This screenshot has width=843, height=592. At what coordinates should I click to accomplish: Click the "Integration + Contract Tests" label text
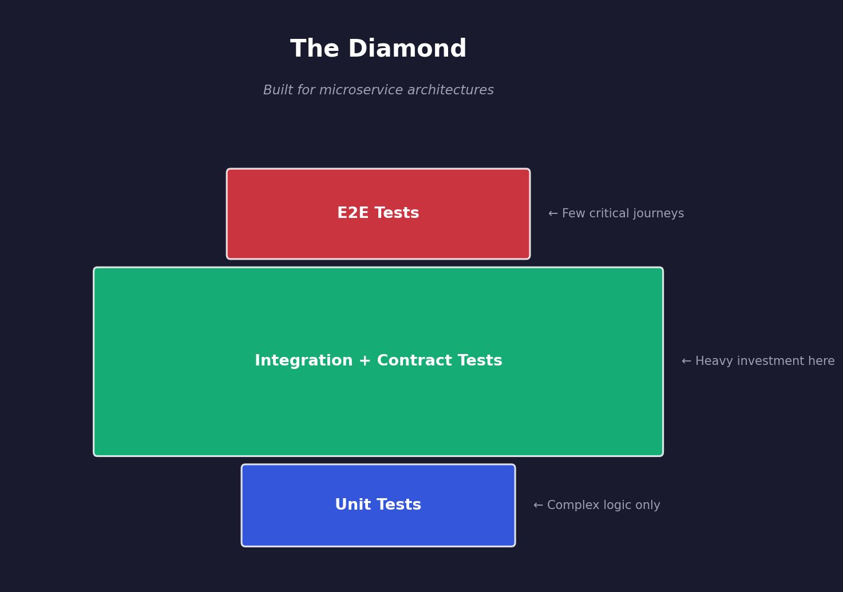pyautogui.click(x=378, y=361)
